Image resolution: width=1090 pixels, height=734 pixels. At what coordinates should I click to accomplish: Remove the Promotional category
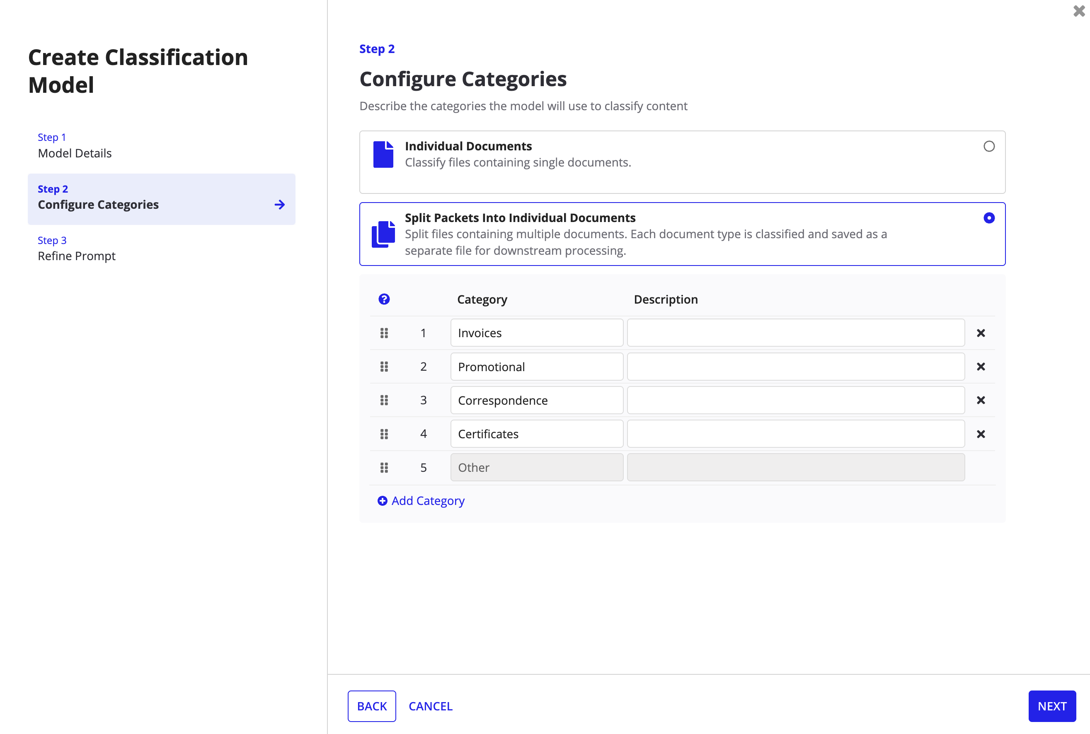point(981,367)
